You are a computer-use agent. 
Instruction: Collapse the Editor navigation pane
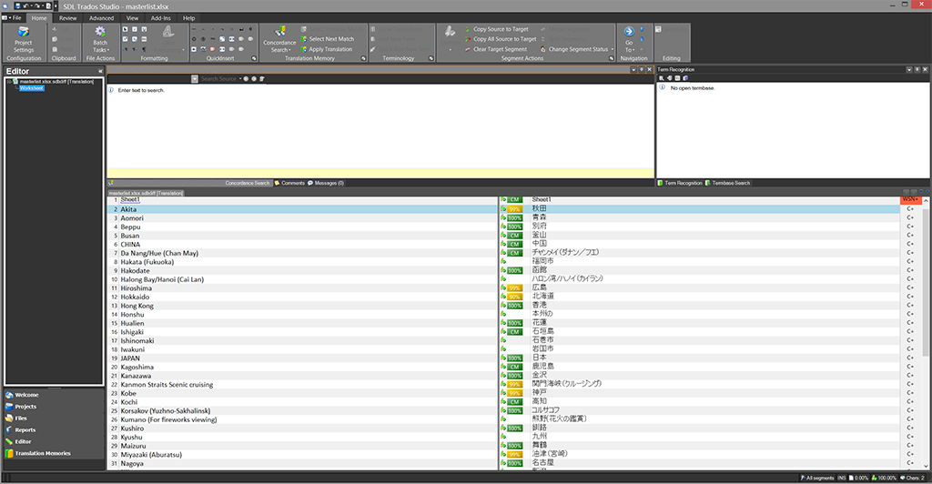tap(99, 71)
